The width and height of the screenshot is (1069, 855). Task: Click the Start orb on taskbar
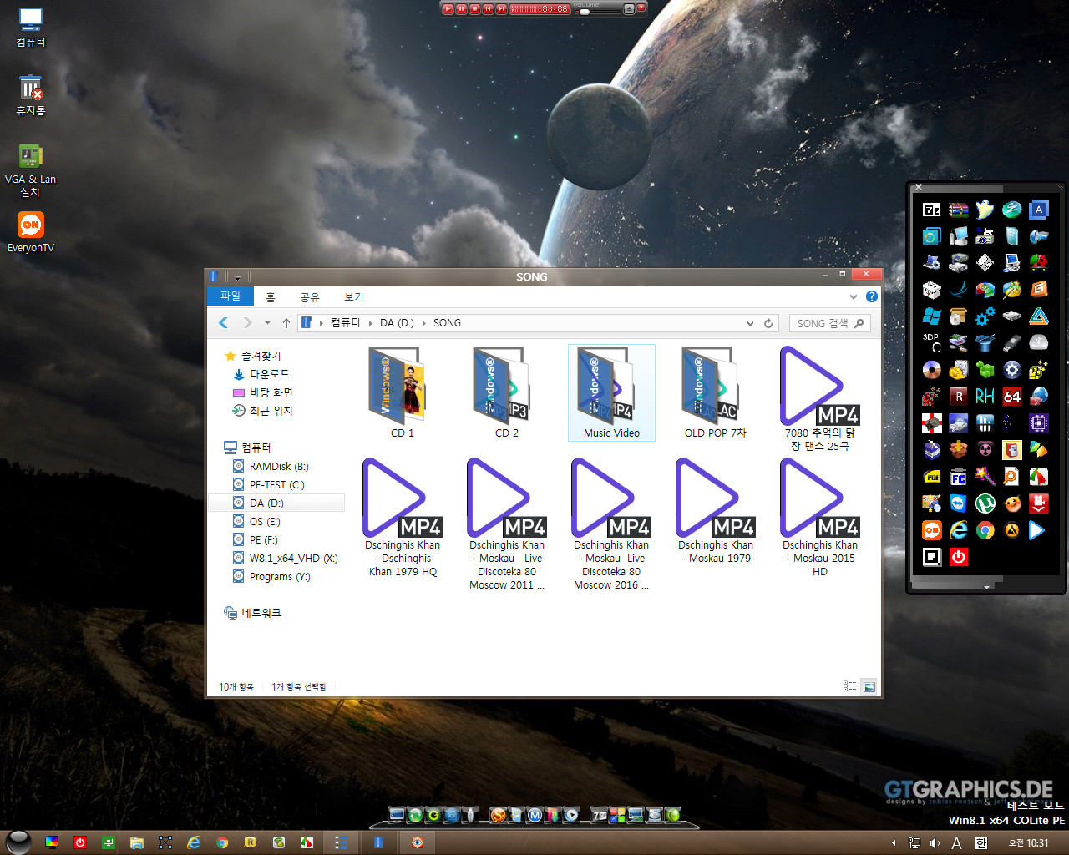(18, 842)
